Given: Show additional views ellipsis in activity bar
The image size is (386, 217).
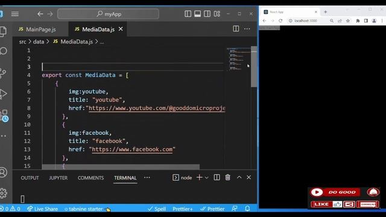Looking at the screenshot, I should [4, 136].
